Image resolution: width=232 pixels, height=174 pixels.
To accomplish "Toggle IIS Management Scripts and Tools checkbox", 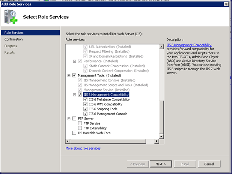I will click(80, 85).
